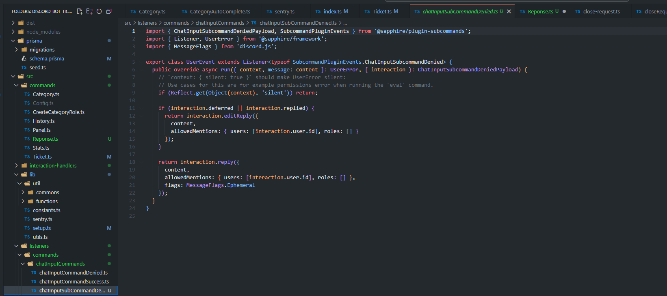Close the chatInputSubCommandDenied.ts tab

[x=509, y=11]
